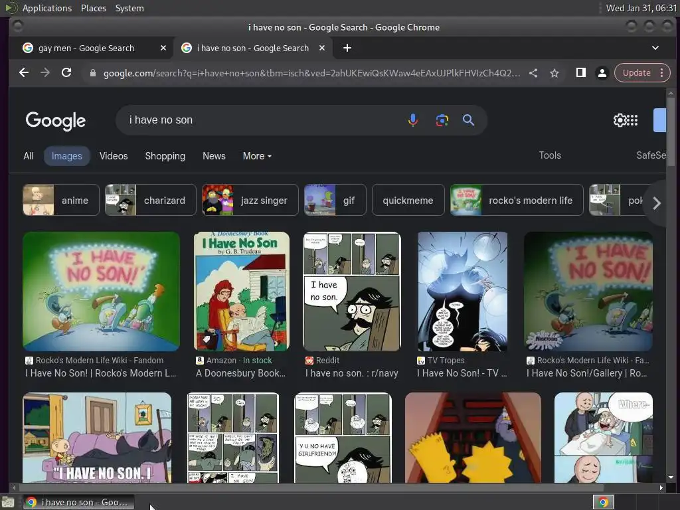Click the browser Back arrow

[x=24, y=73]
